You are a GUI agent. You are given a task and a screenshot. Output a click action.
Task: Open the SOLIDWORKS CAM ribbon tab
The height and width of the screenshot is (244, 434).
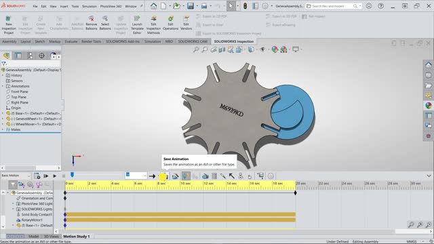click(193, 41)
